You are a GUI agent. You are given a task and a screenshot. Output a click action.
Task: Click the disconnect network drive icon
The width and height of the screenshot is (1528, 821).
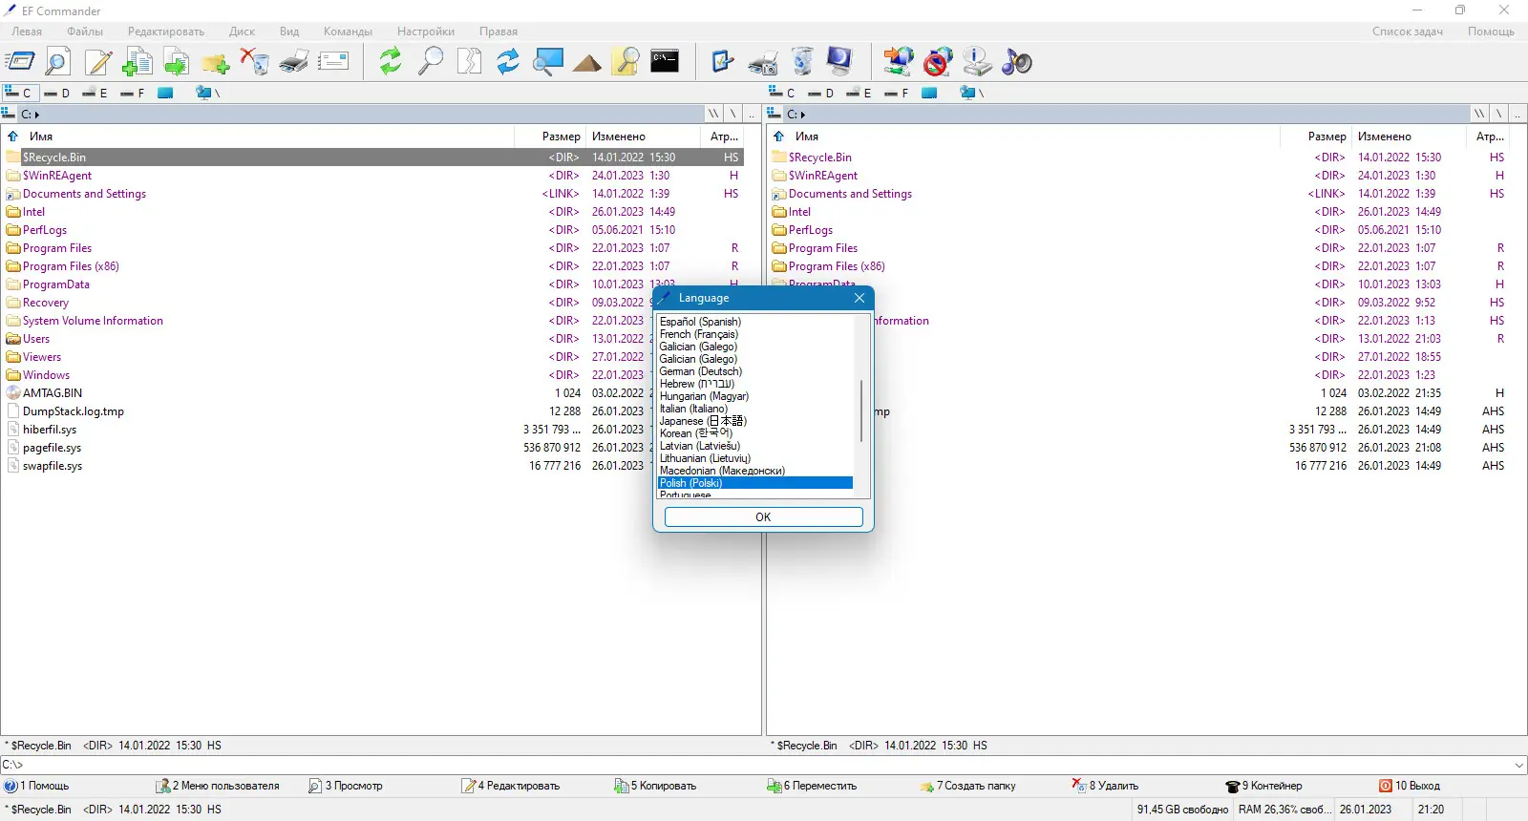[938, 62]
